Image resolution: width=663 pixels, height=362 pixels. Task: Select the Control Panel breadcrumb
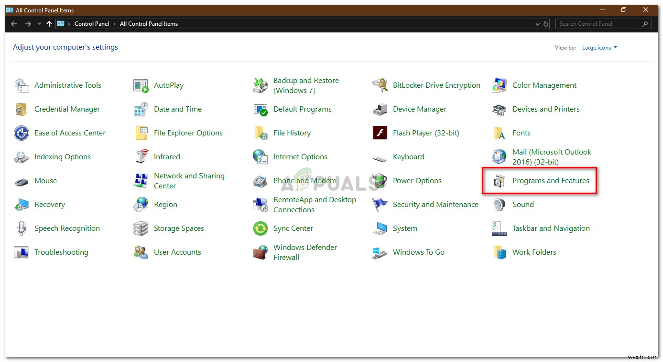[x=92, y=24]
